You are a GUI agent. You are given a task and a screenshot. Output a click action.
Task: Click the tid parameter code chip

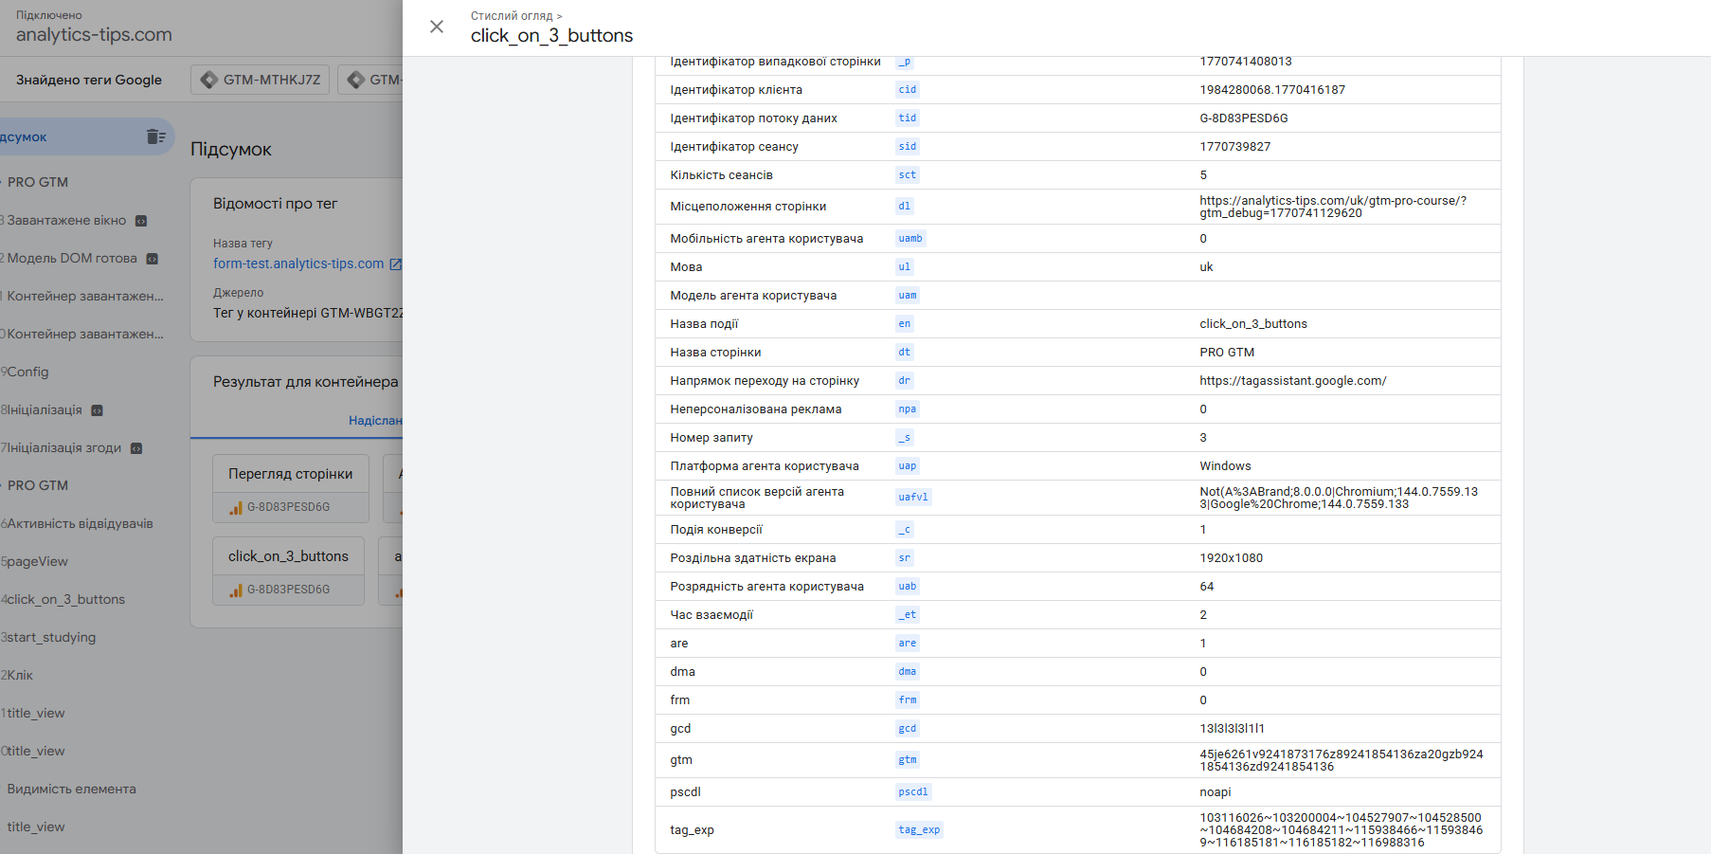(908, 118)
